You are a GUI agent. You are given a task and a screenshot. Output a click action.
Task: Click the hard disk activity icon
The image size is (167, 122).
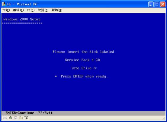point(5,118)
